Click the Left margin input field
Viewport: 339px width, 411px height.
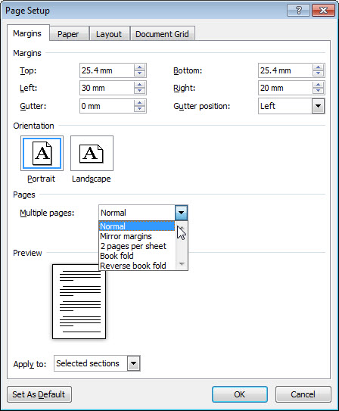107,88
